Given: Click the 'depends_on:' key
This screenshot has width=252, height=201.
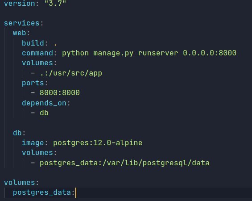Looking at the screenshot, I should [x=46, y=103].
